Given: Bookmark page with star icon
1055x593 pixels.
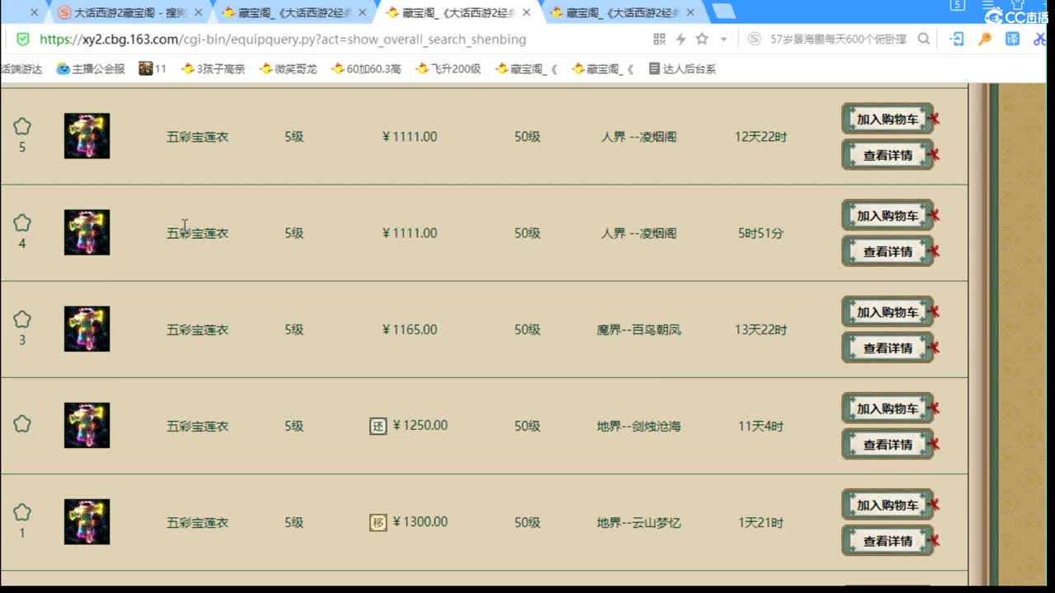Looking at the screenshot, I should tap(702, 39).
